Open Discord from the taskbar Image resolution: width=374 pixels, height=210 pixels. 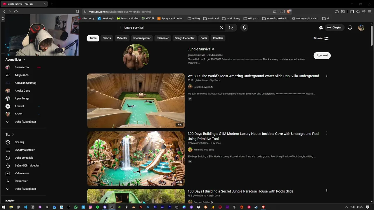(105, 207)
